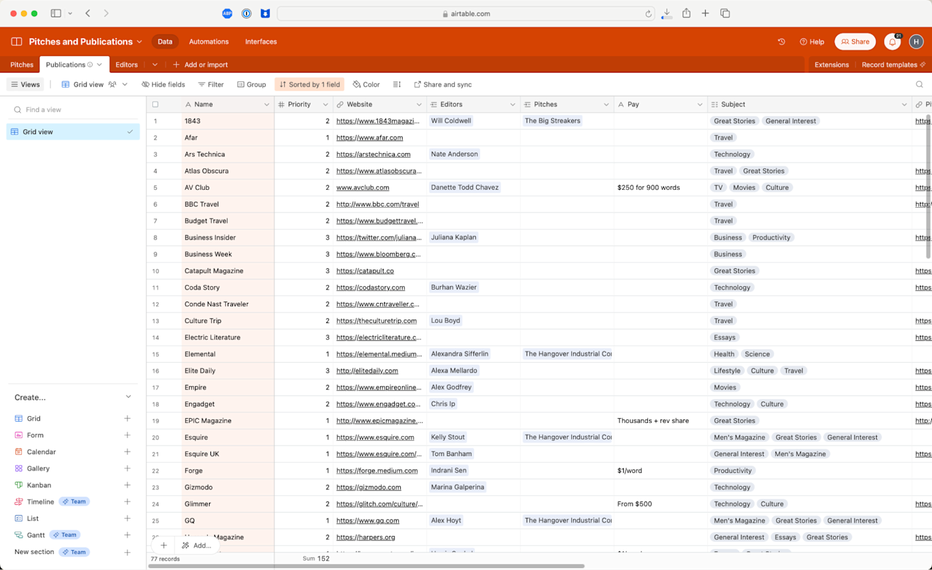Image resolution: width=932 pixels, height=570 pixels.
Task: Open the ABP ad blocker extension
Action: pyautogui.click(x=227, y=13)
